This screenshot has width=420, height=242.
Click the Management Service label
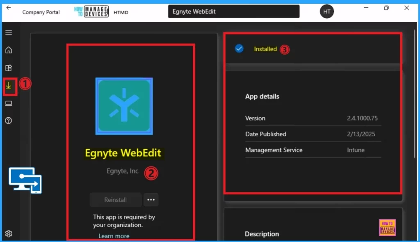[x=274, y=150]
